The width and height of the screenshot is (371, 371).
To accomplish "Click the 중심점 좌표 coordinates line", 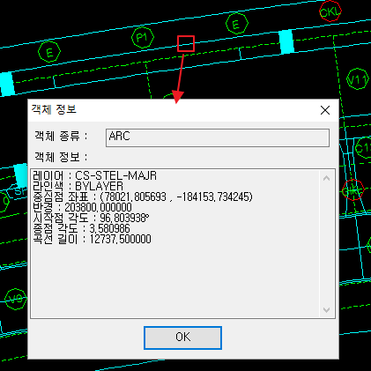I will 143,197.
